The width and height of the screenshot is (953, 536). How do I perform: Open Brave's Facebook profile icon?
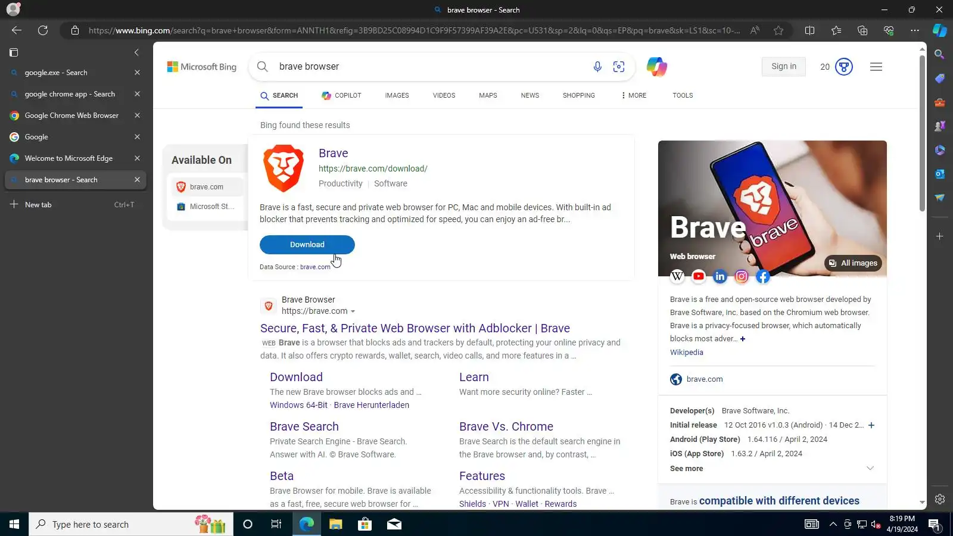coord(763,276)
